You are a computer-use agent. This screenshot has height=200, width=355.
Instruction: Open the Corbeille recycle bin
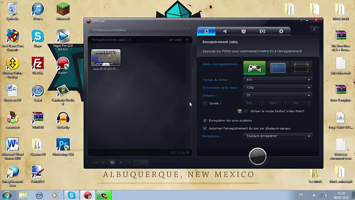tap(12, 11)
